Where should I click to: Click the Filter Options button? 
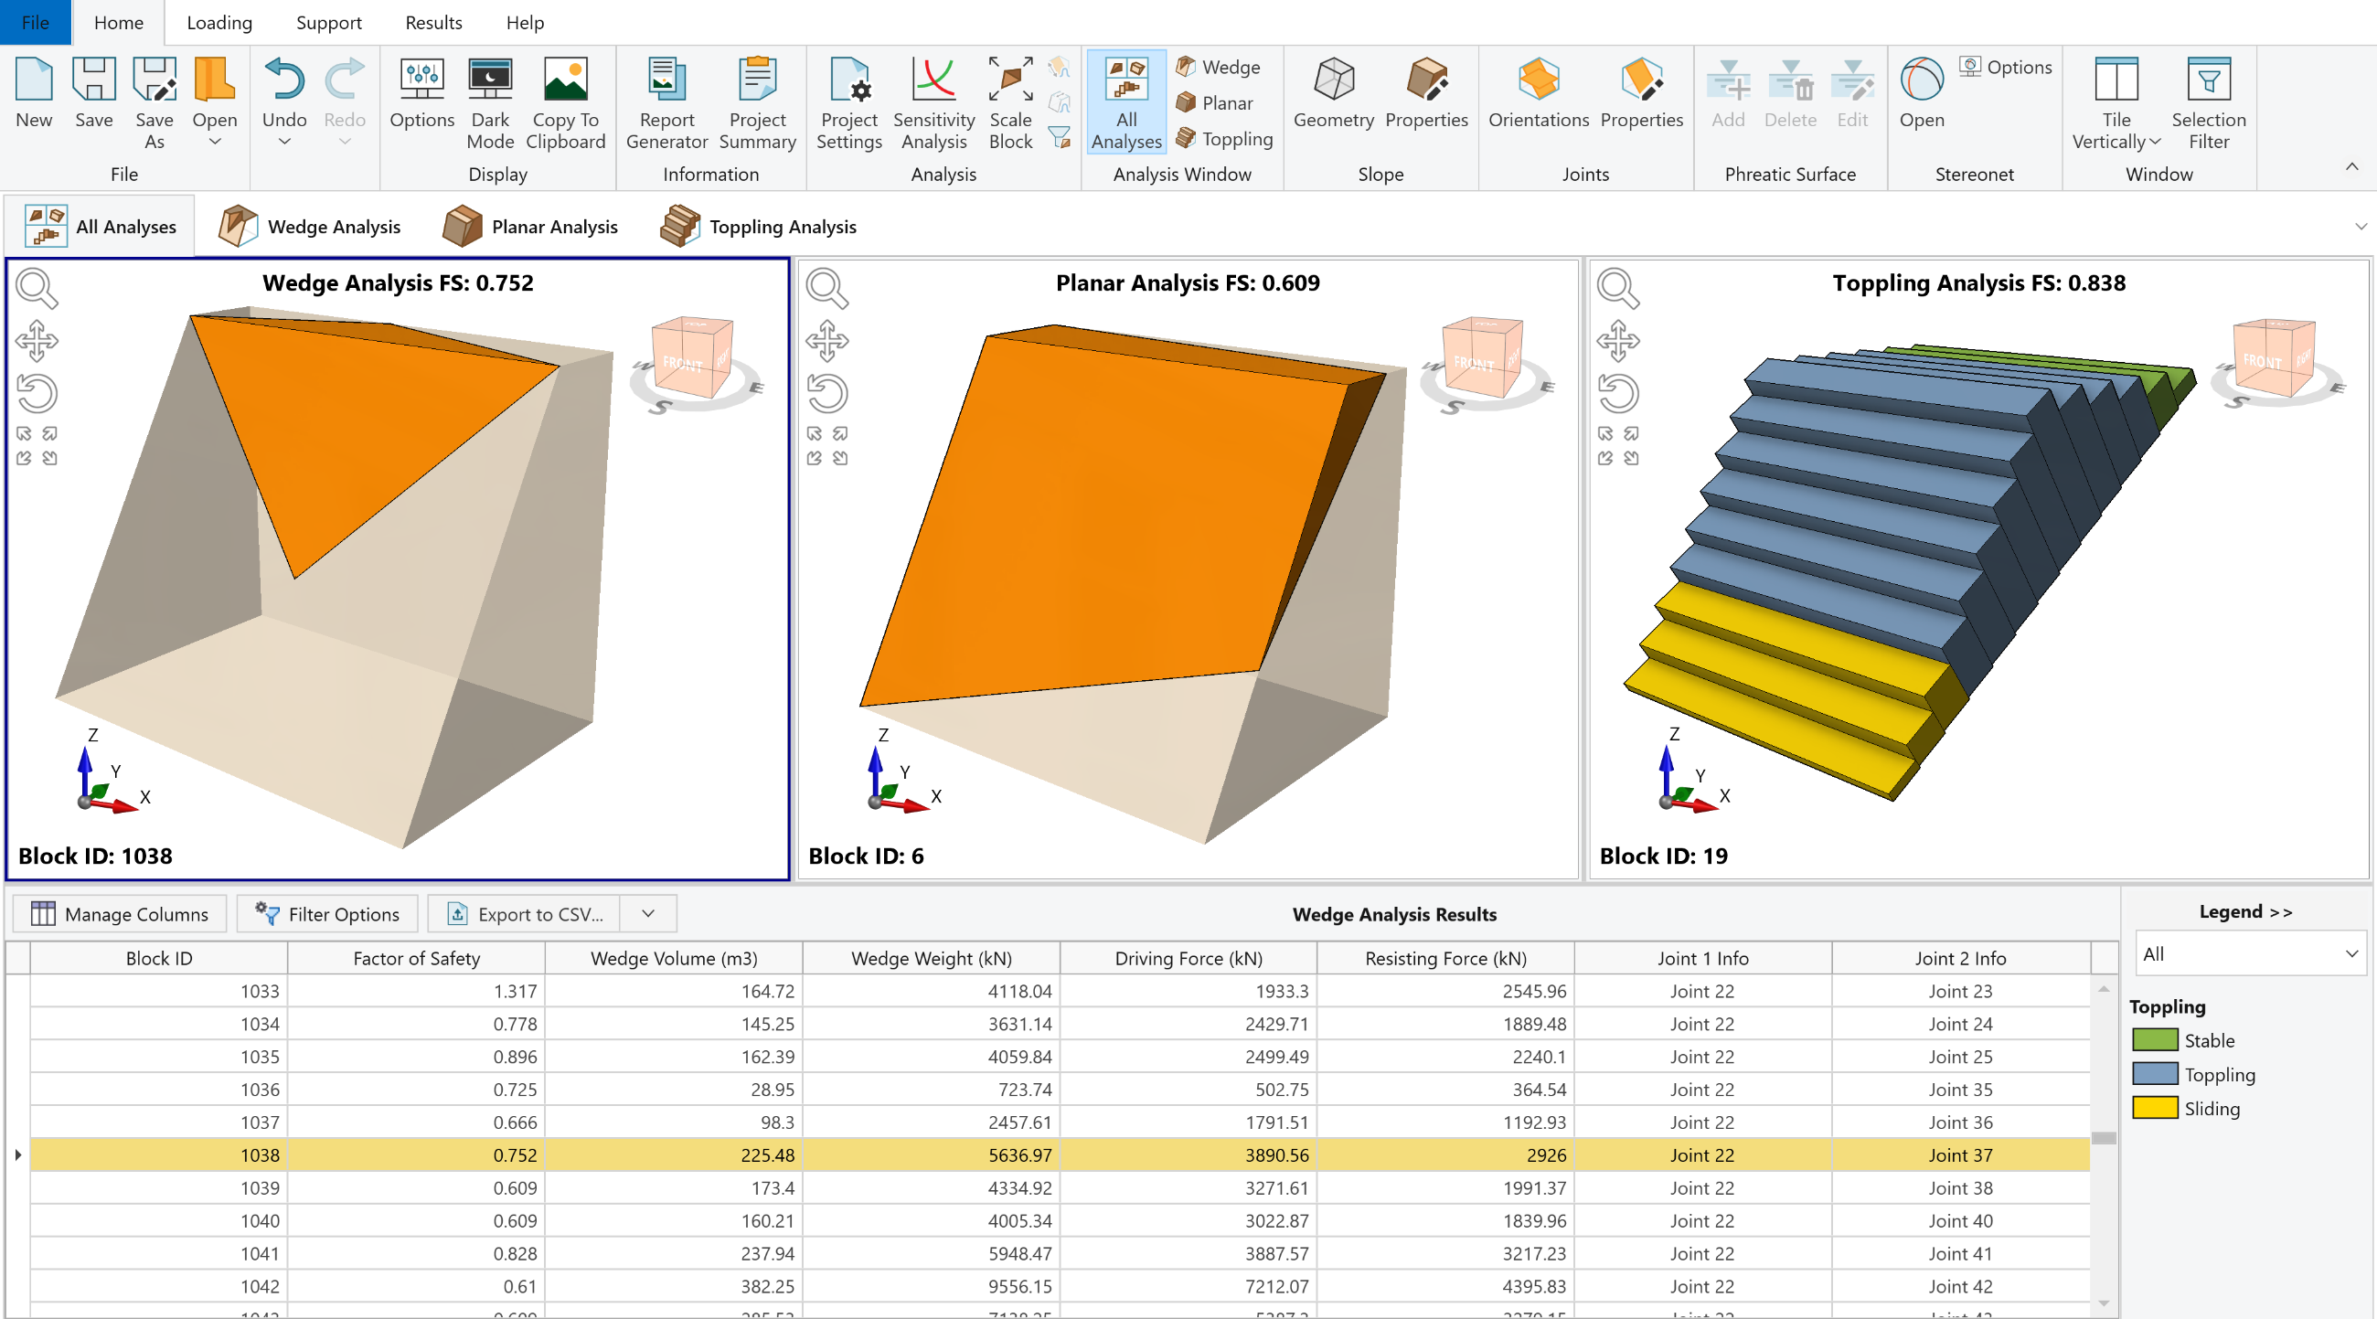327,913
